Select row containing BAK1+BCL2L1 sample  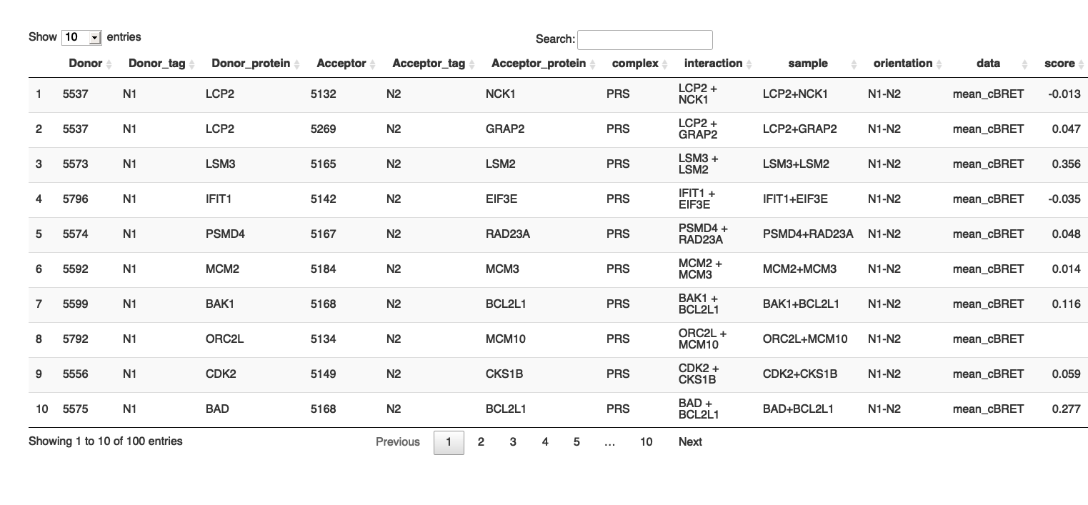point(801,304)
